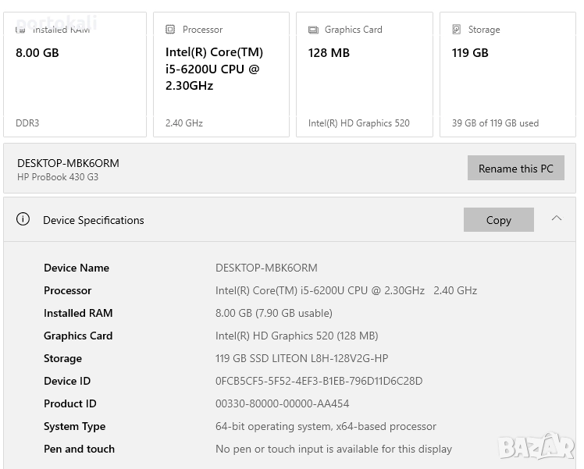Viewport: 584px width, 469px height.
Task: Click the 8.00 GB value in RAM card
Action: point(37,53)
